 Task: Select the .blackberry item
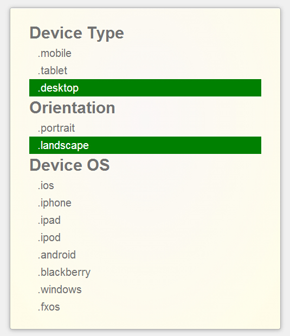click(145, 272)
